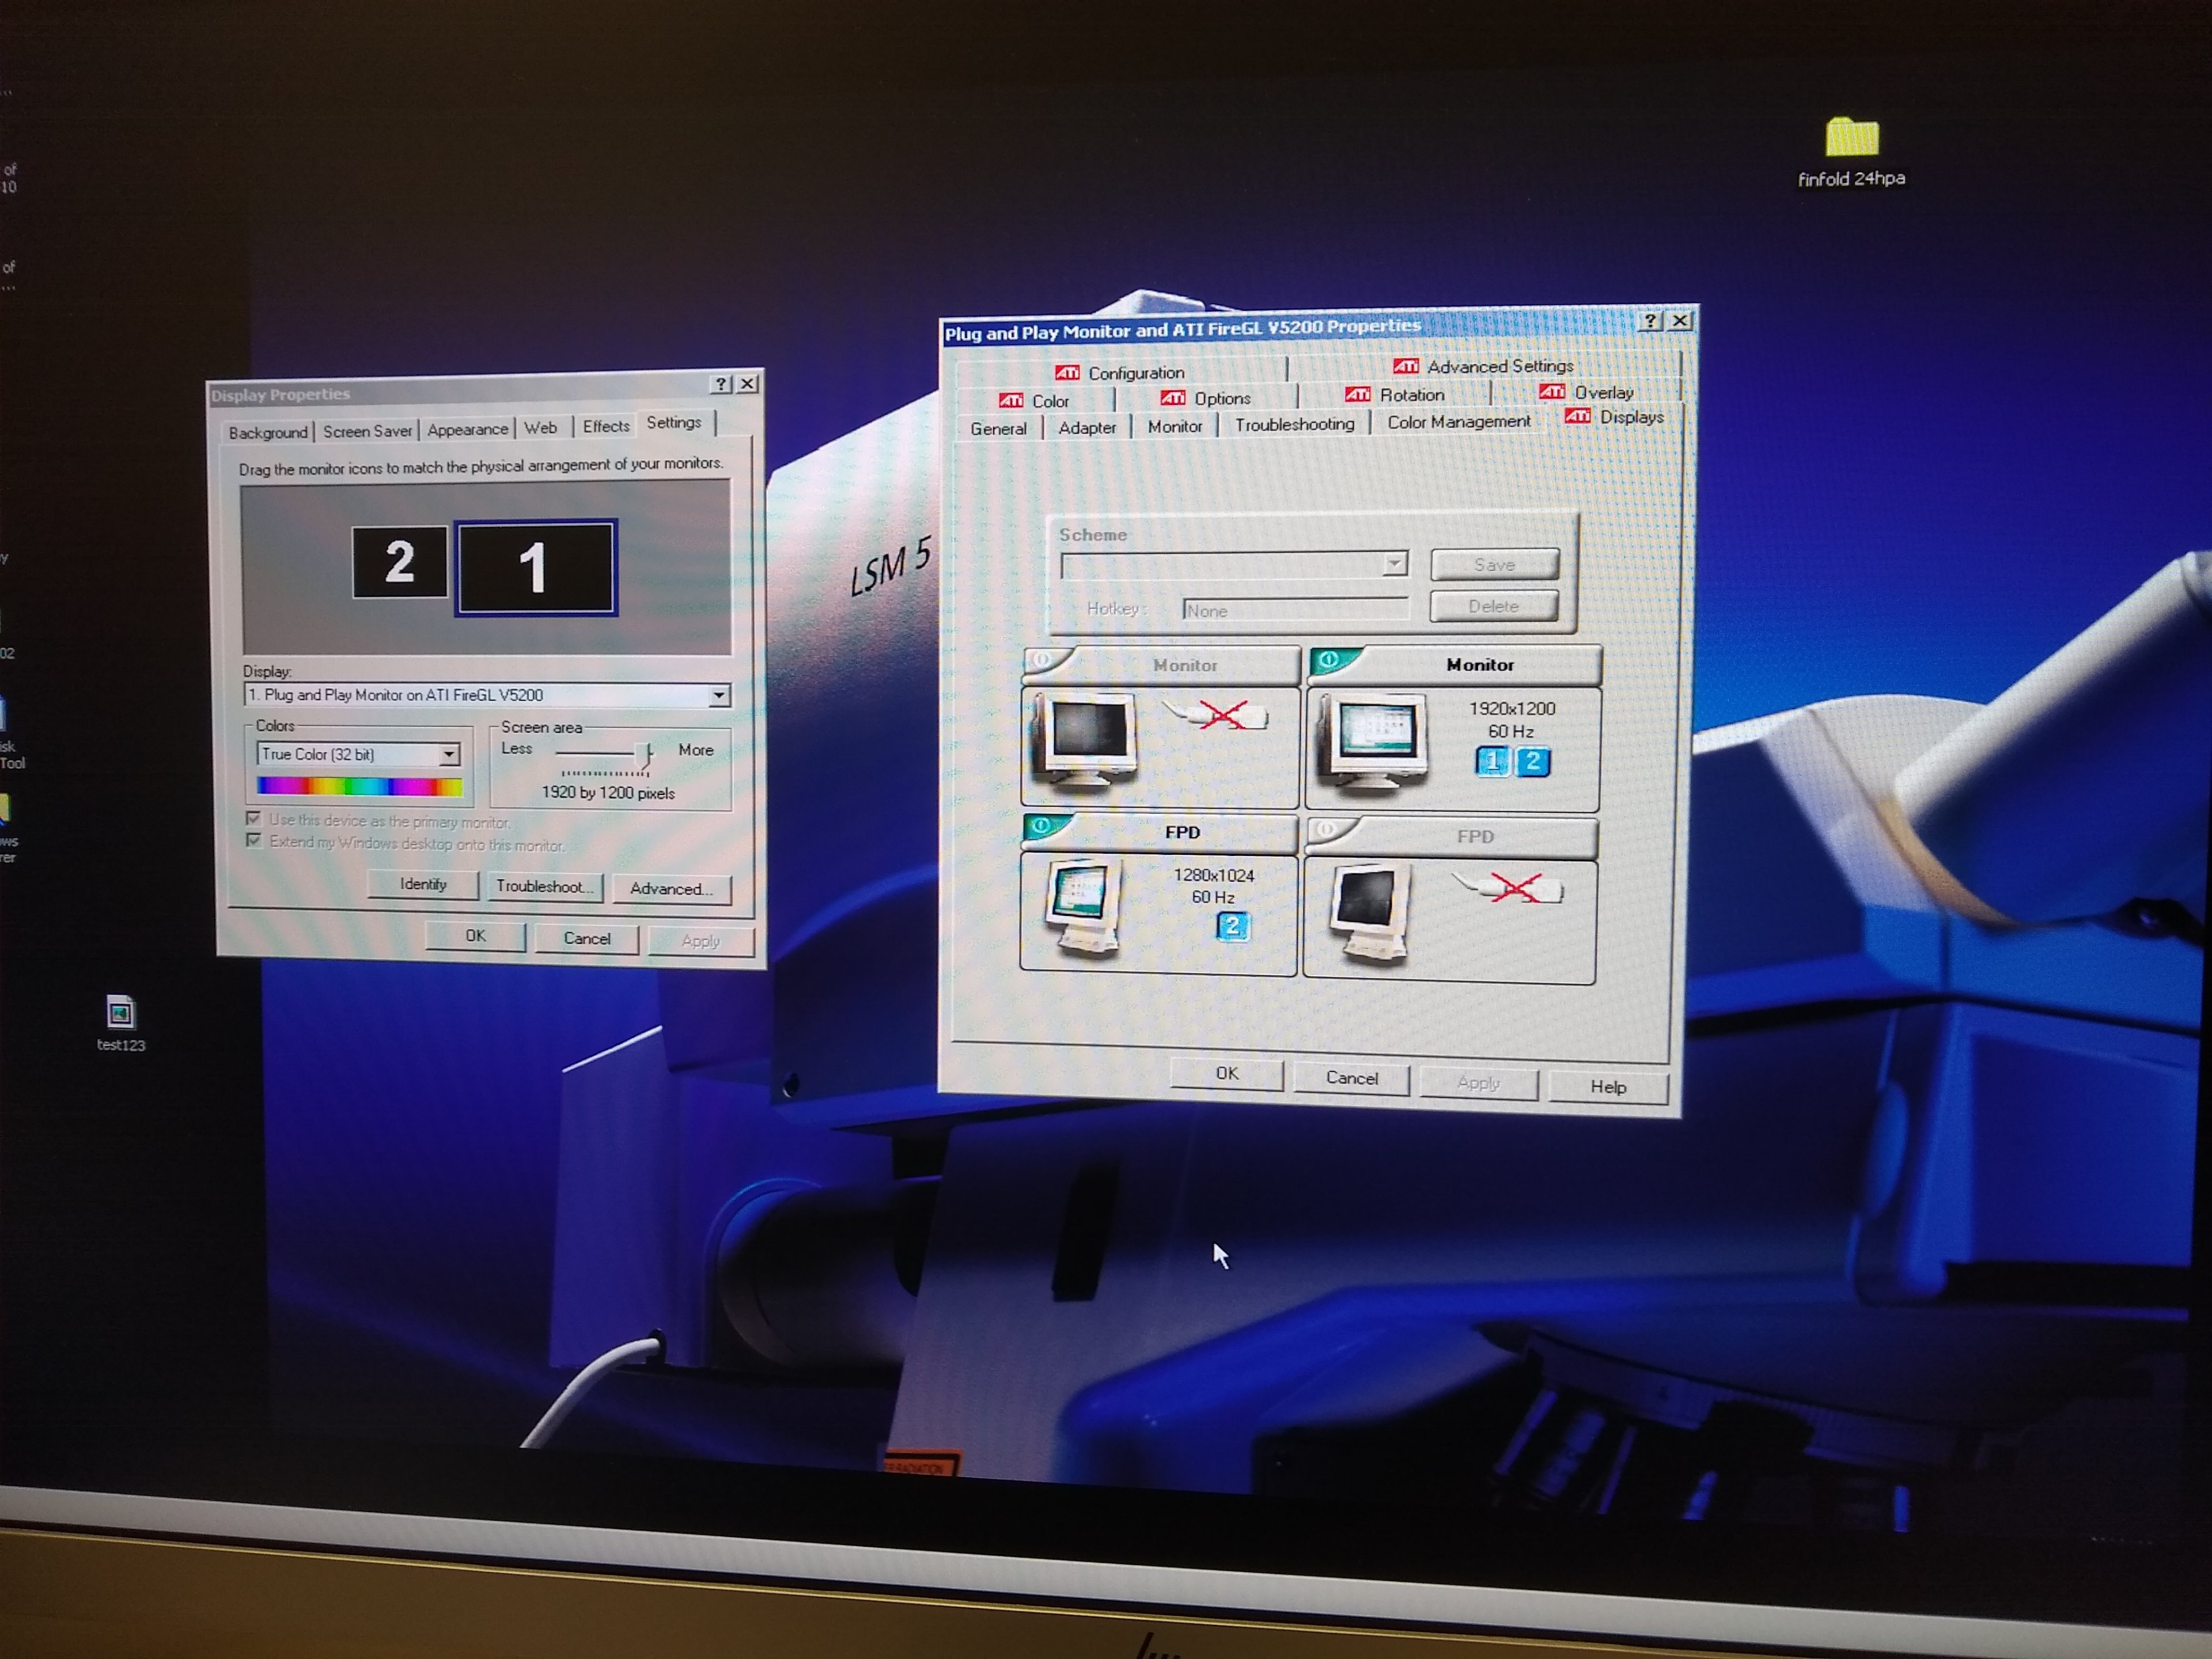Open the ATI Options tab
Image resolution: width=2212 pixels, height=1659 pixels.
tap(1206, 399)
